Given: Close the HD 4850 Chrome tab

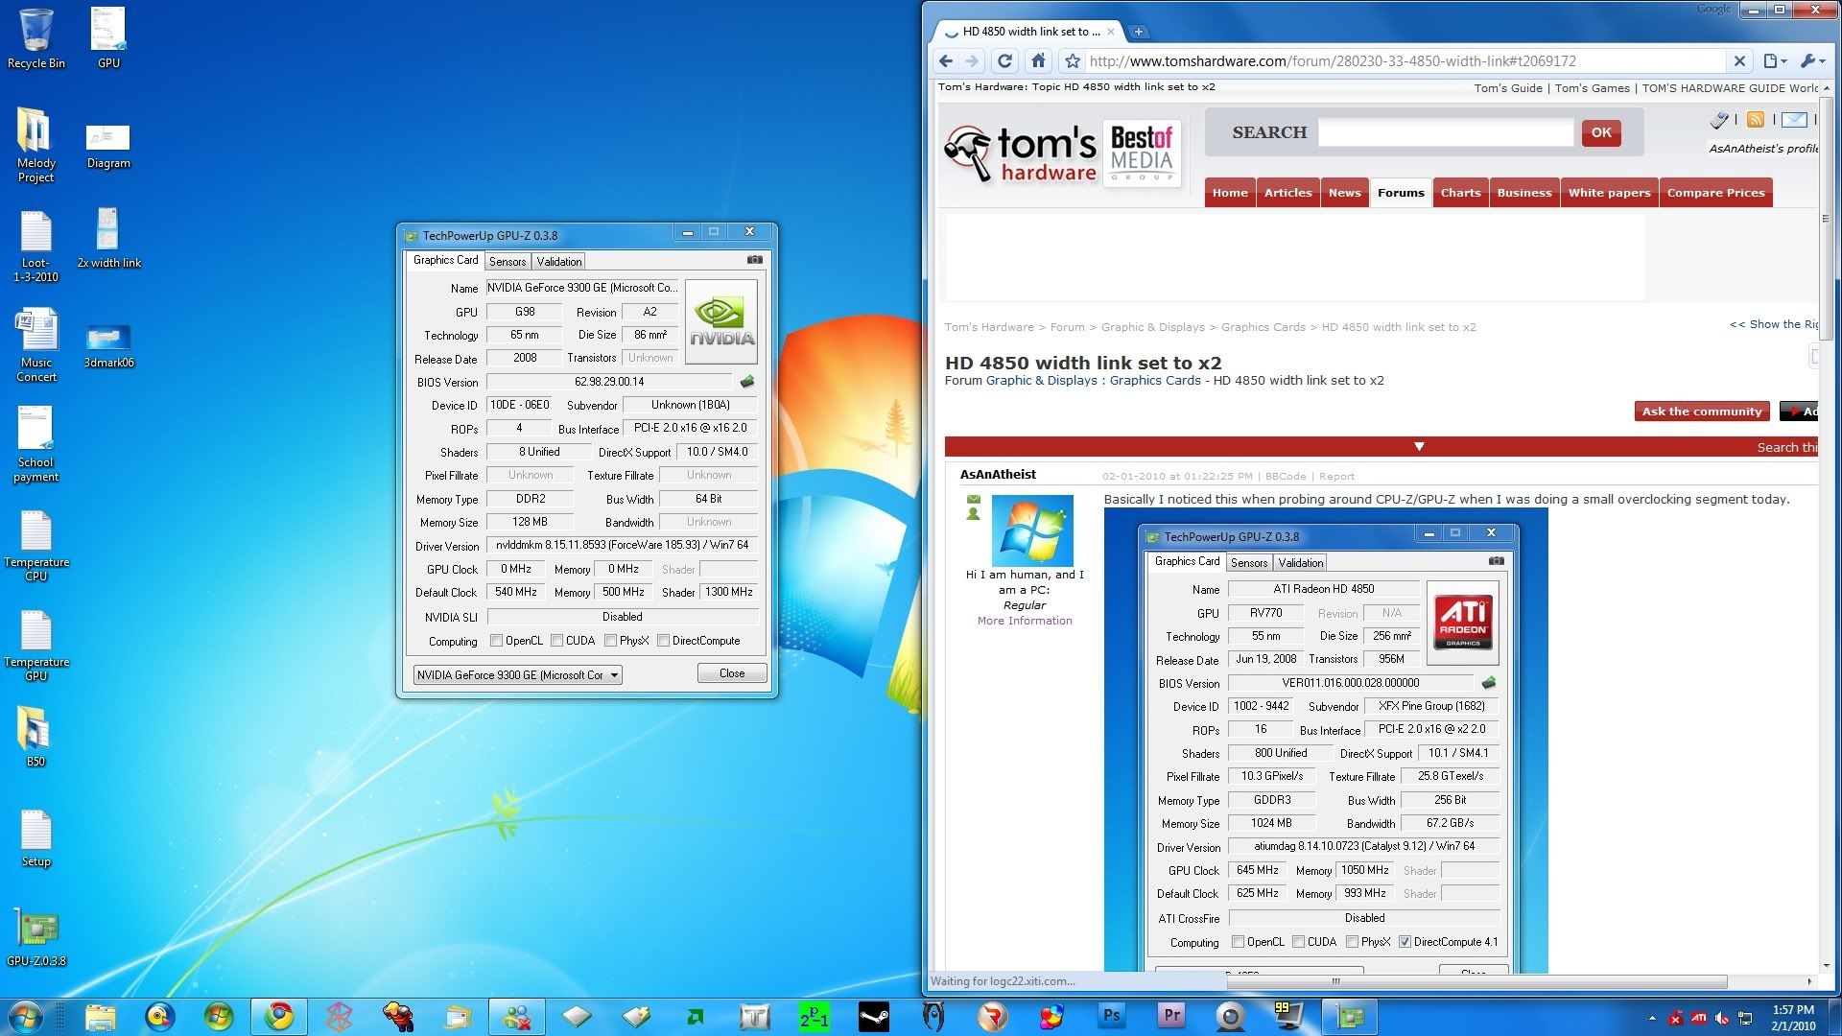Looking at the screenshot, I should pyautogui.click(x=1110, y=32).
